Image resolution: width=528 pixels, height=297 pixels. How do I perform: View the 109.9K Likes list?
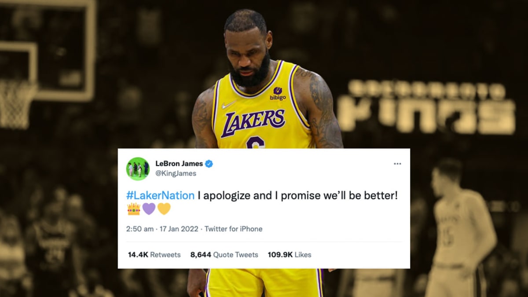[290, 255]
